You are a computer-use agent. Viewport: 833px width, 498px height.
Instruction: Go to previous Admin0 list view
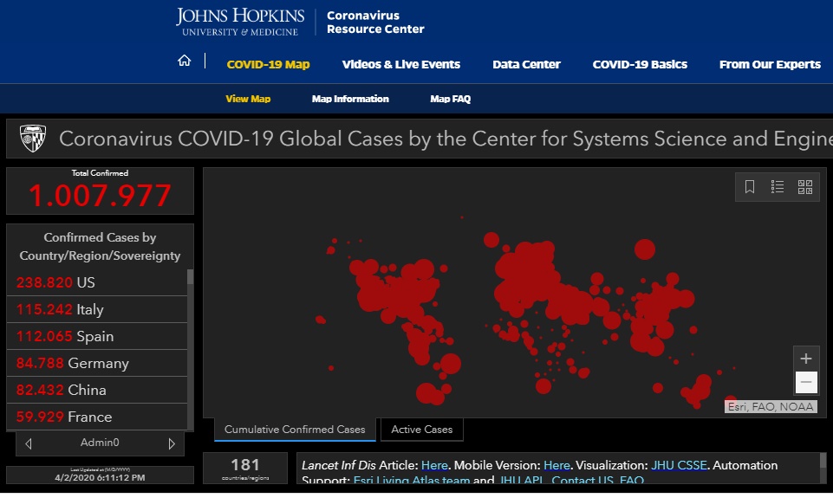click(29, 443)
